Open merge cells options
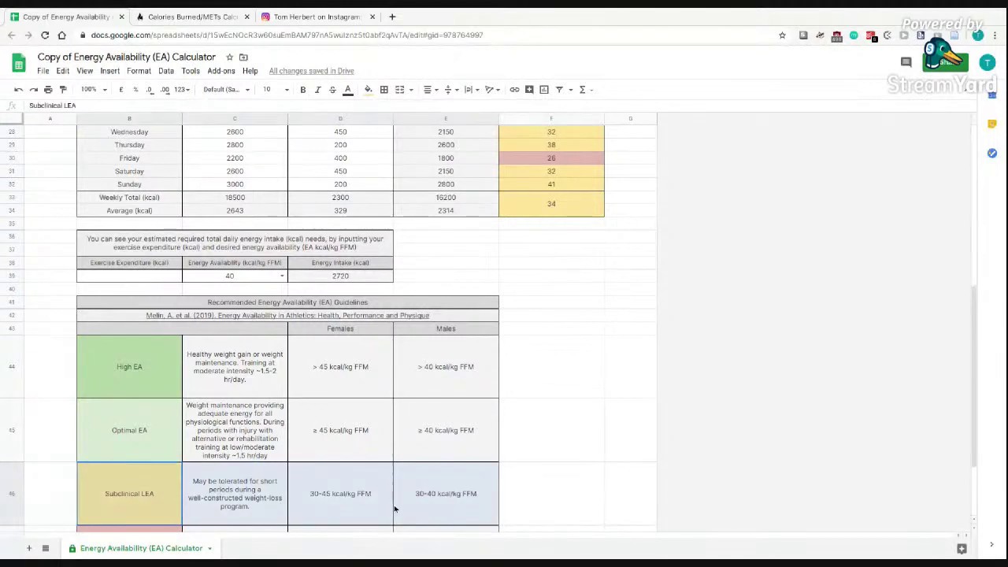Image resolution: width=1008 pixels, height=567 pixels. point(402,90)
